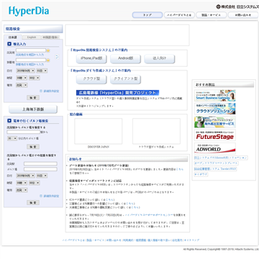Click the bottom 検索 button in golf search

coord(33,203)
